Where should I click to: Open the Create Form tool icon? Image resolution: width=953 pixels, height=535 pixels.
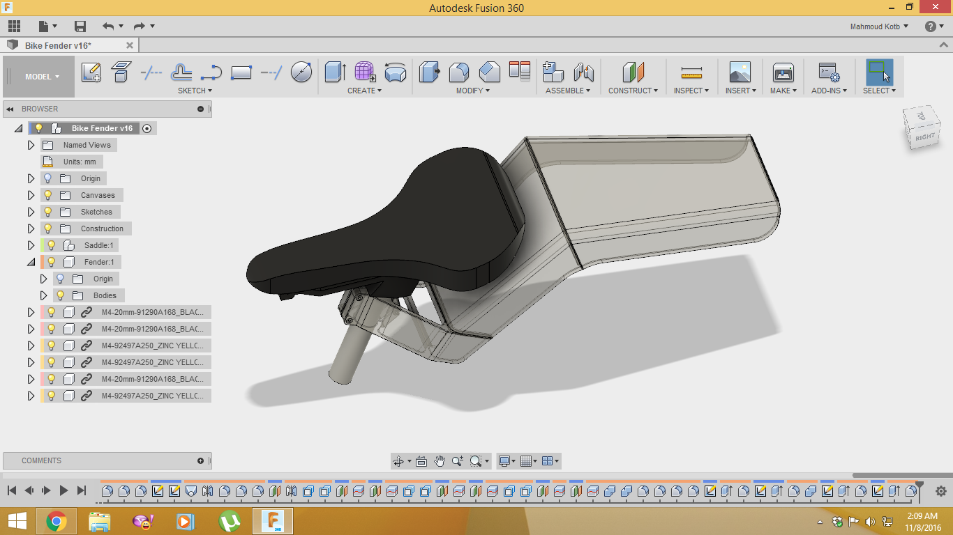pyautogui.click(x=365, y=72)
